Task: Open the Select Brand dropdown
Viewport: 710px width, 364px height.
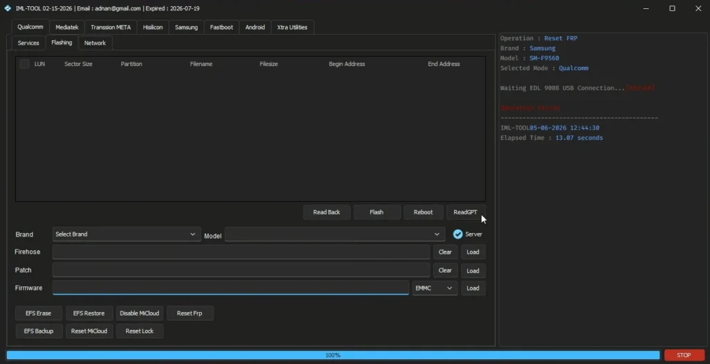Action: click(x=126, y=234)
